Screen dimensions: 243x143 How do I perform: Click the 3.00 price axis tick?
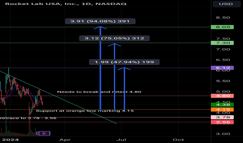coord(223,134)
